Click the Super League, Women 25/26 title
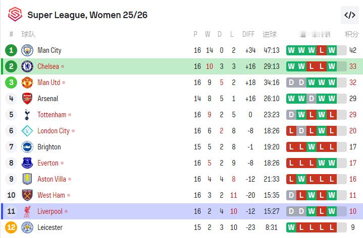Screen dimensions: 363x238 tap(87, 15)
